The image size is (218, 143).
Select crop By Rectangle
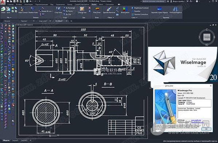coord(69,8)
